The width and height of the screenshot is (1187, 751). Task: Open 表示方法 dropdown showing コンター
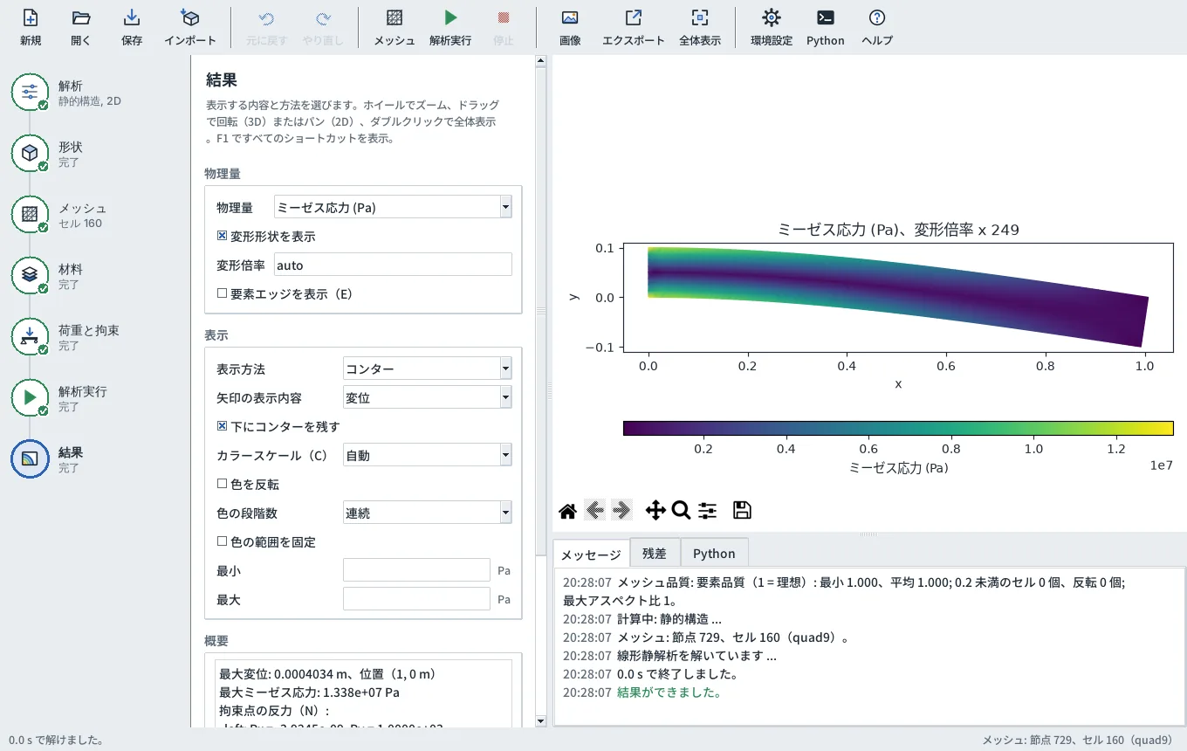click(428, 369)
